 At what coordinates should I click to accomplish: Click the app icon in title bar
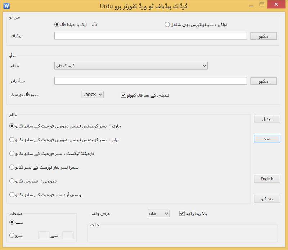[x=6, y=6]
